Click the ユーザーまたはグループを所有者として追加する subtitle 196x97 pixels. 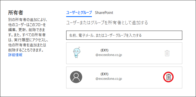pyautogui.click(x=107, y=23)
